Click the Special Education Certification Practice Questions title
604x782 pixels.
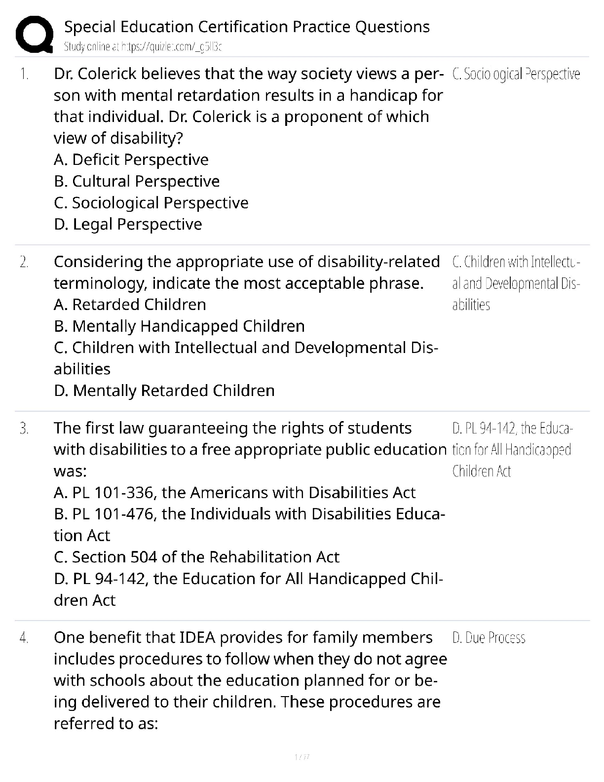247,27
